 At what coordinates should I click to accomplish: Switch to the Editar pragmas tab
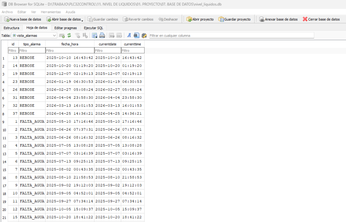(x=66, y=28)
